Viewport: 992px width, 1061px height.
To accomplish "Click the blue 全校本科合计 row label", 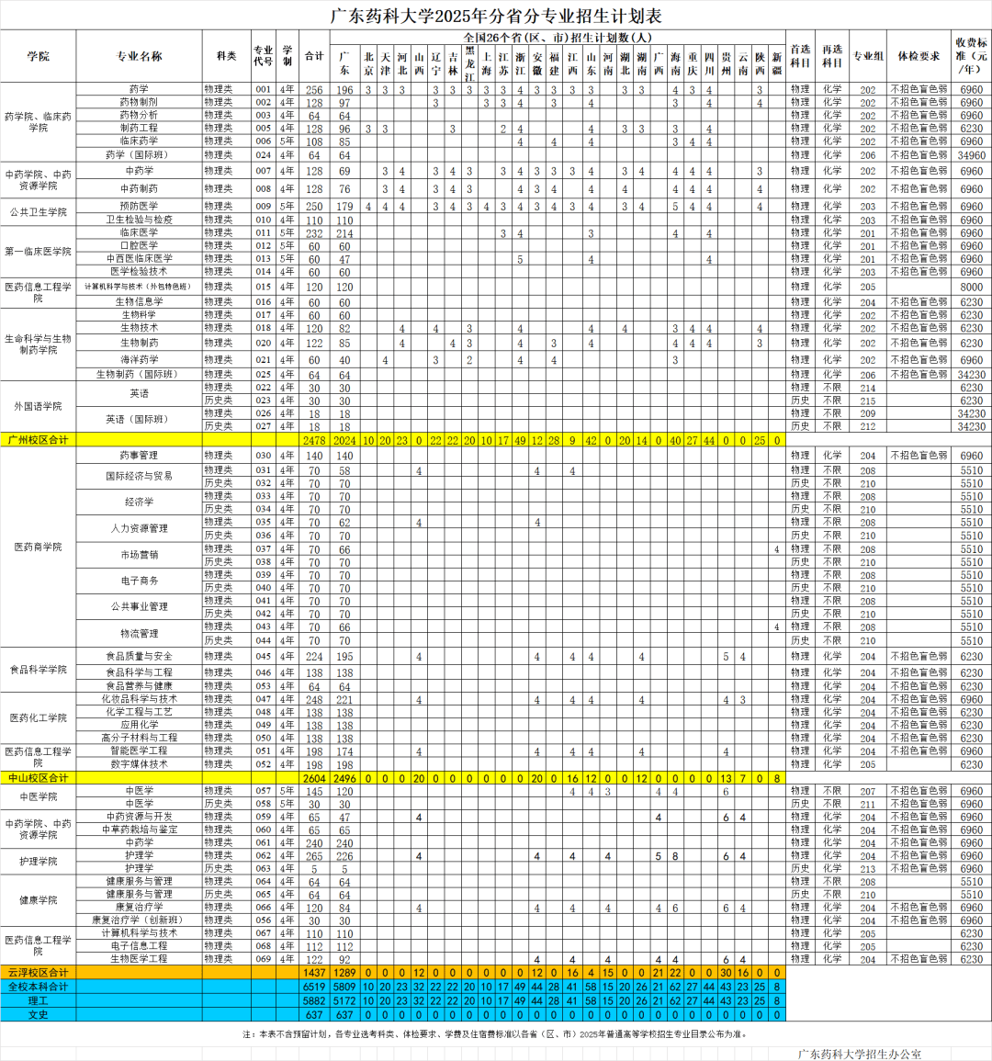I will click(39, 987).
